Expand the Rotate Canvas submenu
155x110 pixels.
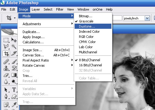point(46,65)
